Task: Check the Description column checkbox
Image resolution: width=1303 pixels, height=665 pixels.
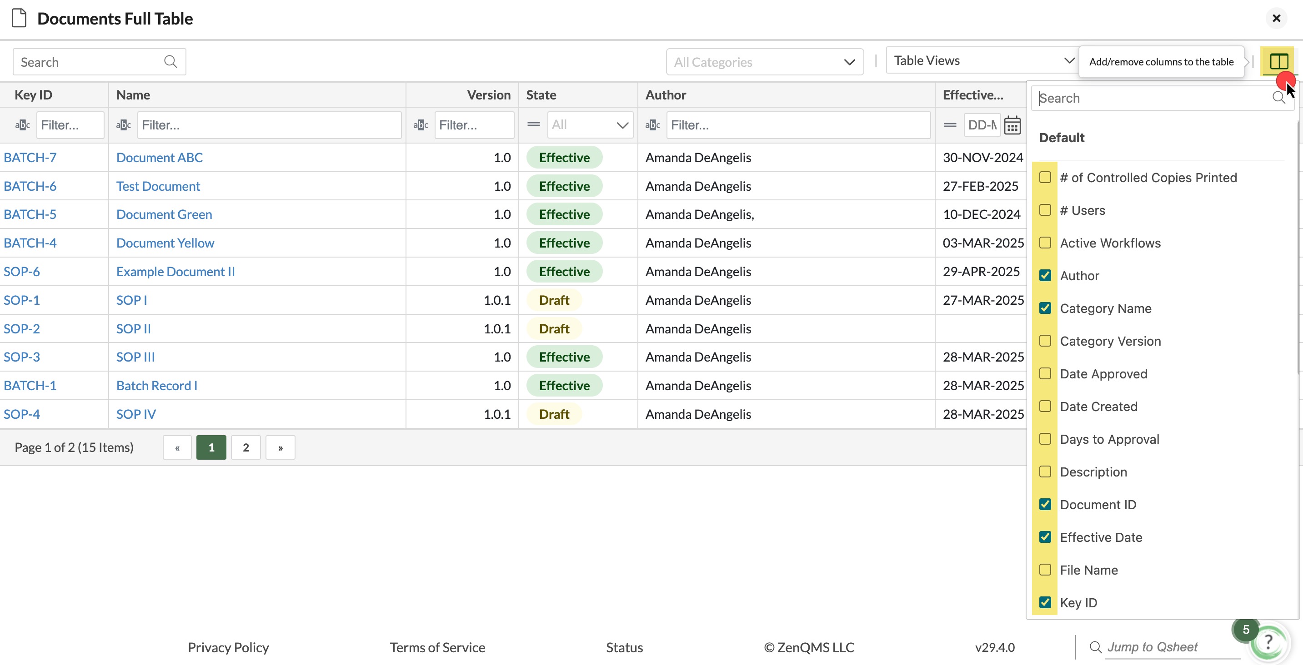Action: (x=1044, y=471)
